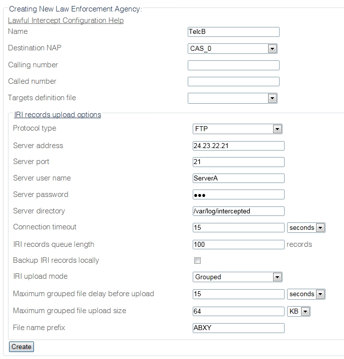The height and width of the screenshot is (359, 344).
Task: Click the File name prefix field
Action: tap(238, 328)
